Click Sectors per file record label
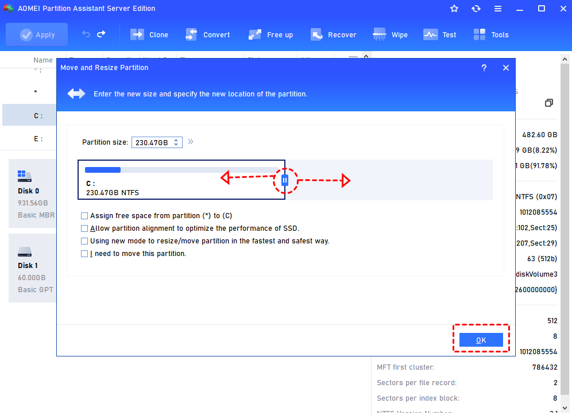Image resolution: width=572 pixels, height=415 pixels. point(416,382)
